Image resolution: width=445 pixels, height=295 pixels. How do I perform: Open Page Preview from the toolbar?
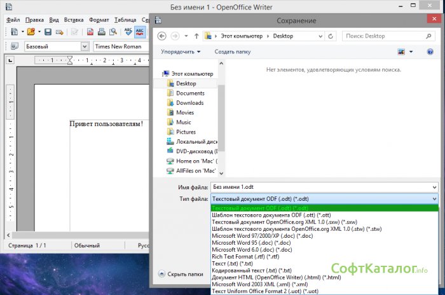(x=113, y=31)
